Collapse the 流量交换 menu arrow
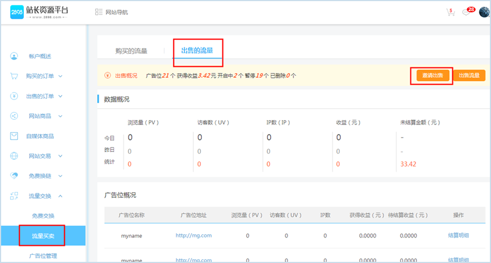 pyautogui.click(x=60, y=196)
